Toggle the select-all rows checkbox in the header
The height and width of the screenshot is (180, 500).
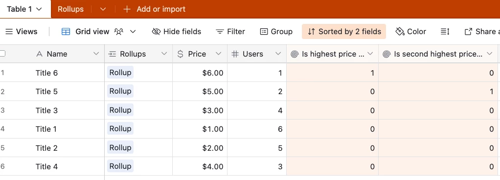click(x=2, y=54)
